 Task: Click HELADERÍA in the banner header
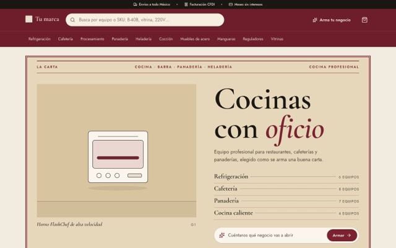pos(220,67)
